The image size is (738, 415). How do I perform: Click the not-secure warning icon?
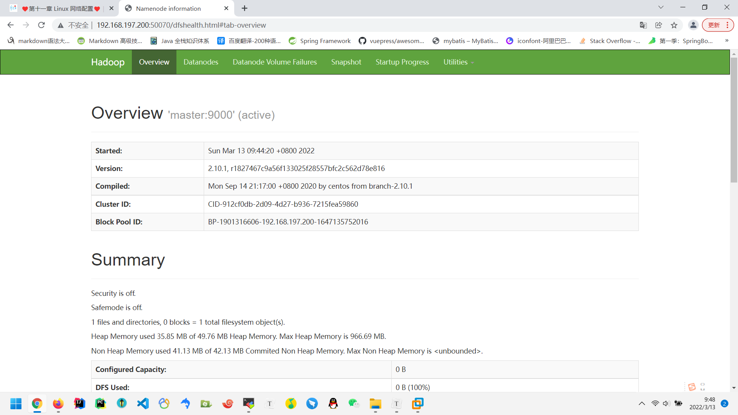click(x=60, y=25)
